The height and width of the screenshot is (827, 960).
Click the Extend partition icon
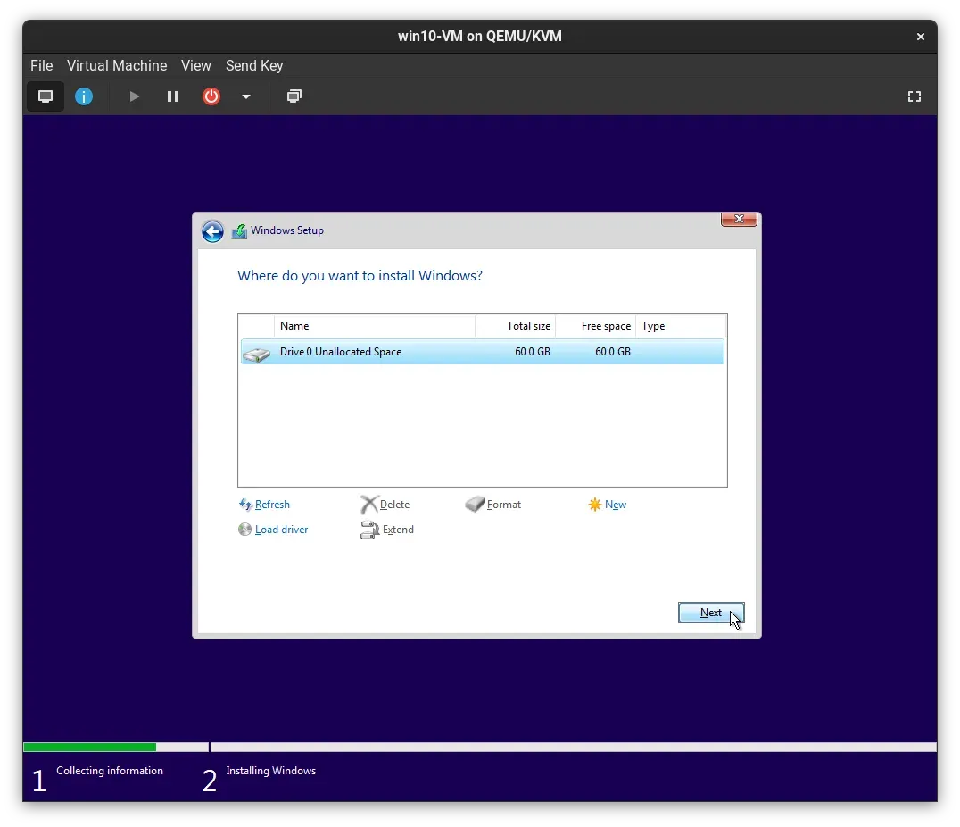(369, 530)
